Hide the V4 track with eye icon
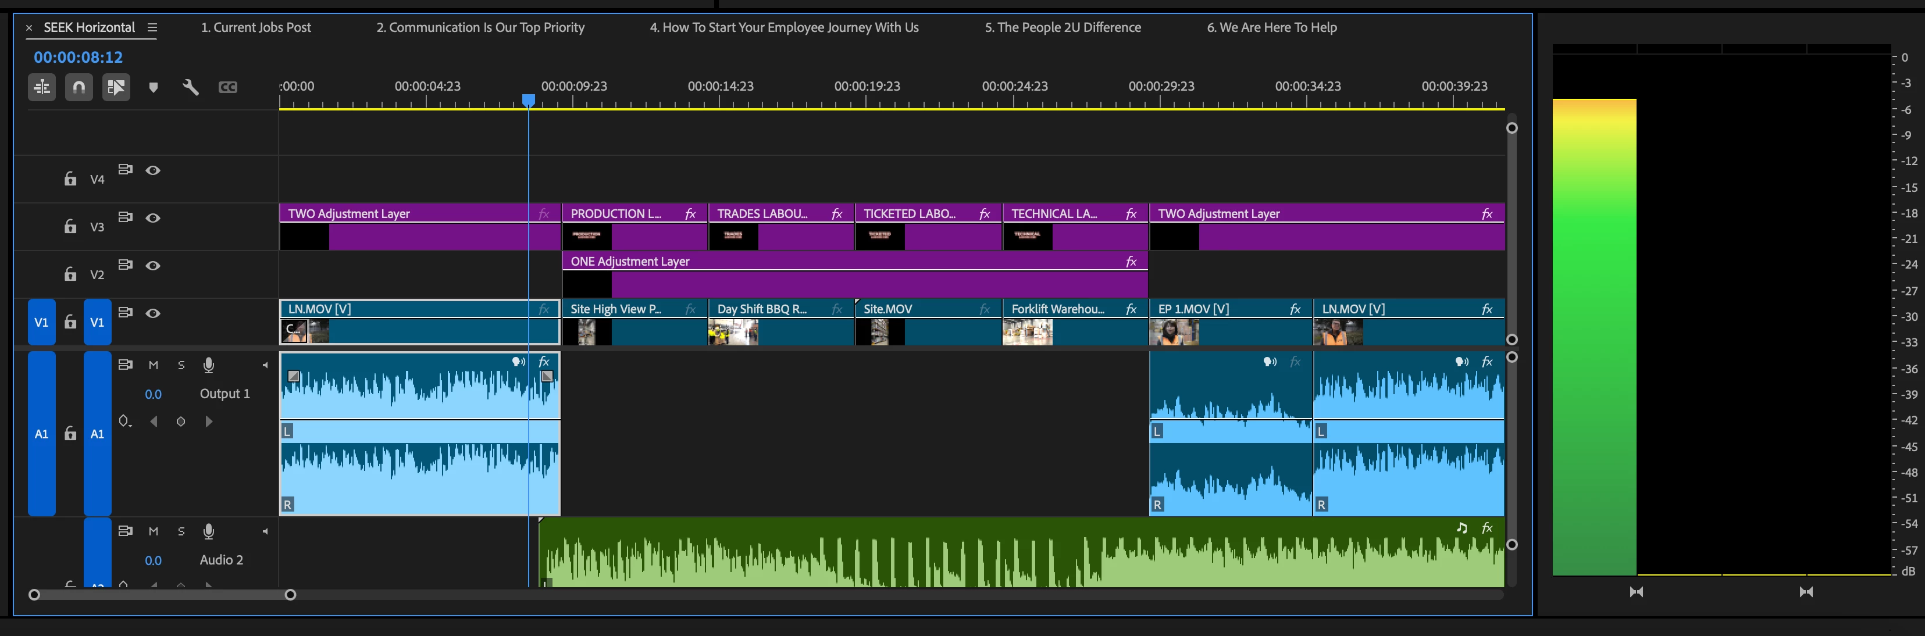1925x636 pixels. [153, 170]
